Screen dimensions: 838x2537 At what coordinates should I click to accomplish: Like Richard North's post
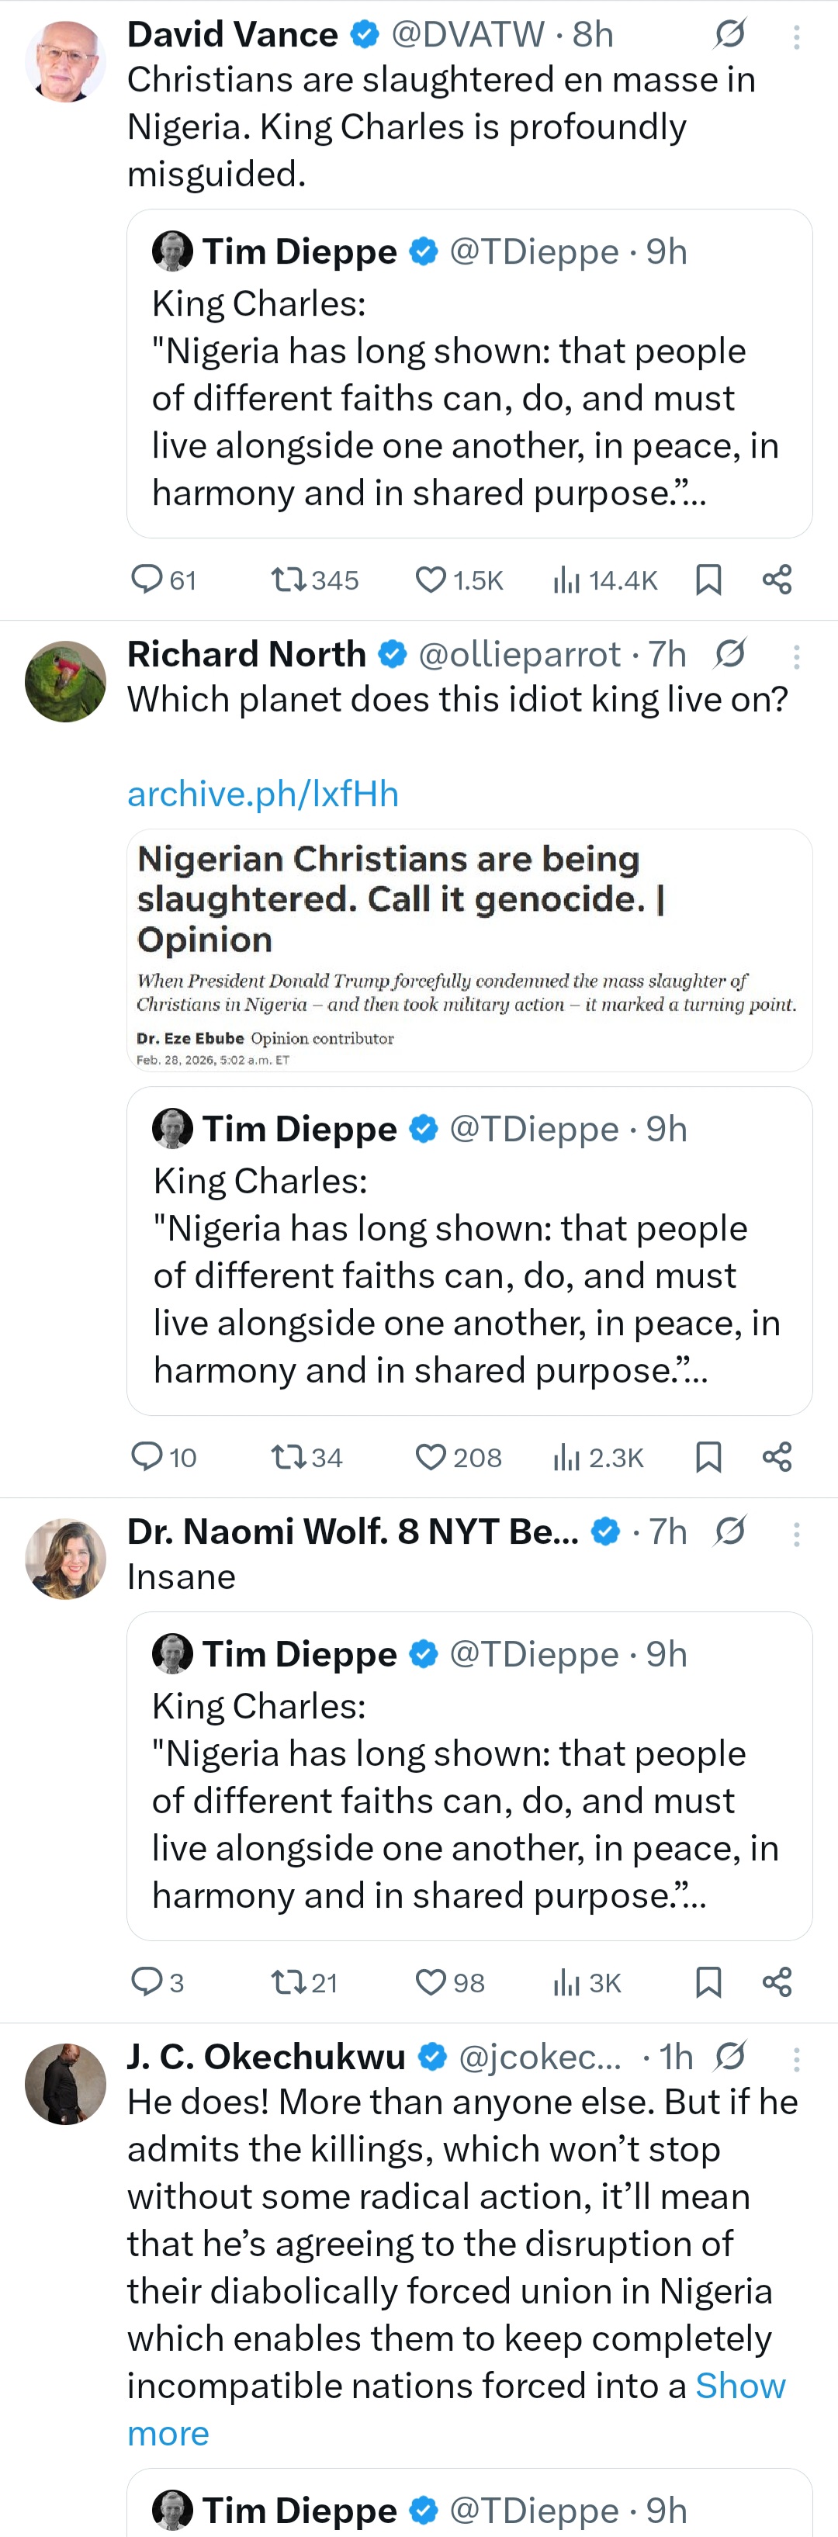click(x=433, y=1458)
